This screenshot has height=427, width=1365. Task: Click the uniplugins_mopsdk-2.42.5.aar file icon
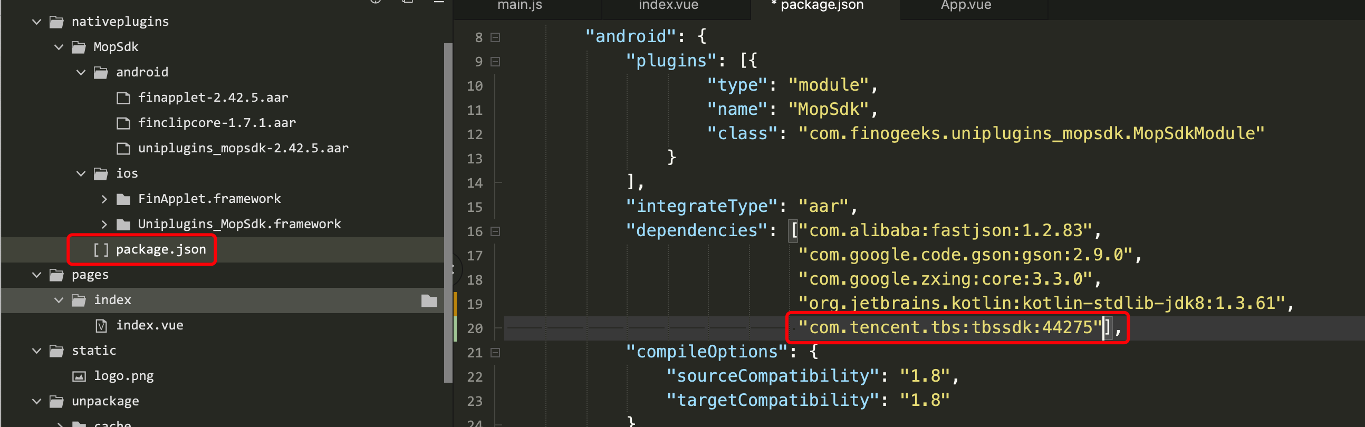tap(123, 148)
